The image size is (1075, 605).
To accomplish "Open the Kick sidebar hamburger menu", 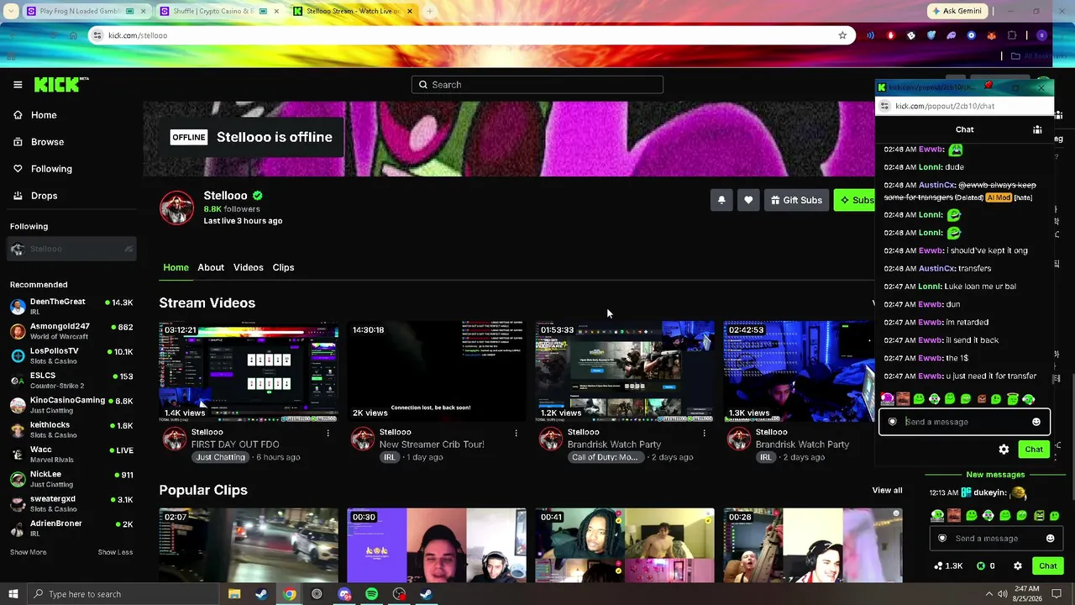I will pos(18,84).
